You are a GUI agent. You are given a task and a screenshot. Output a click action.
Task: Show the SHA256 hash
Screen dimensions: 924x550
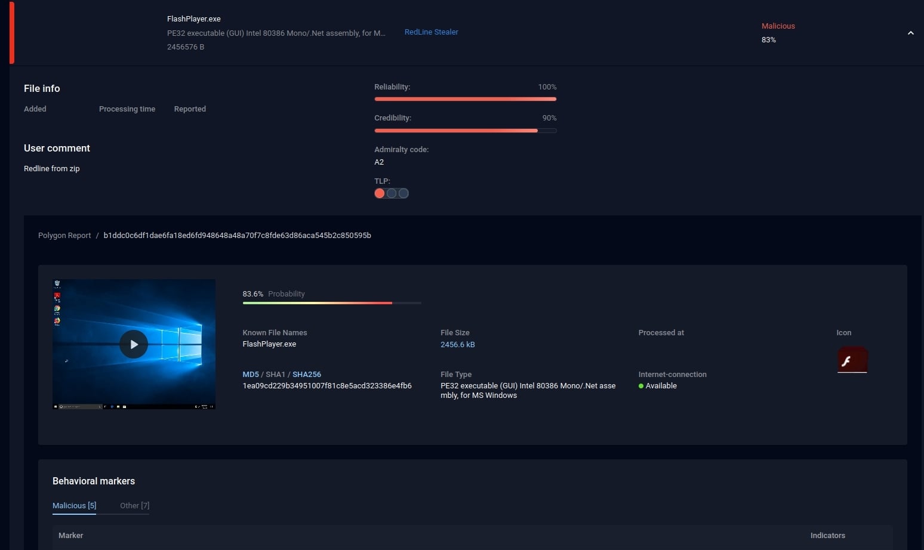[x=307, y=374]
